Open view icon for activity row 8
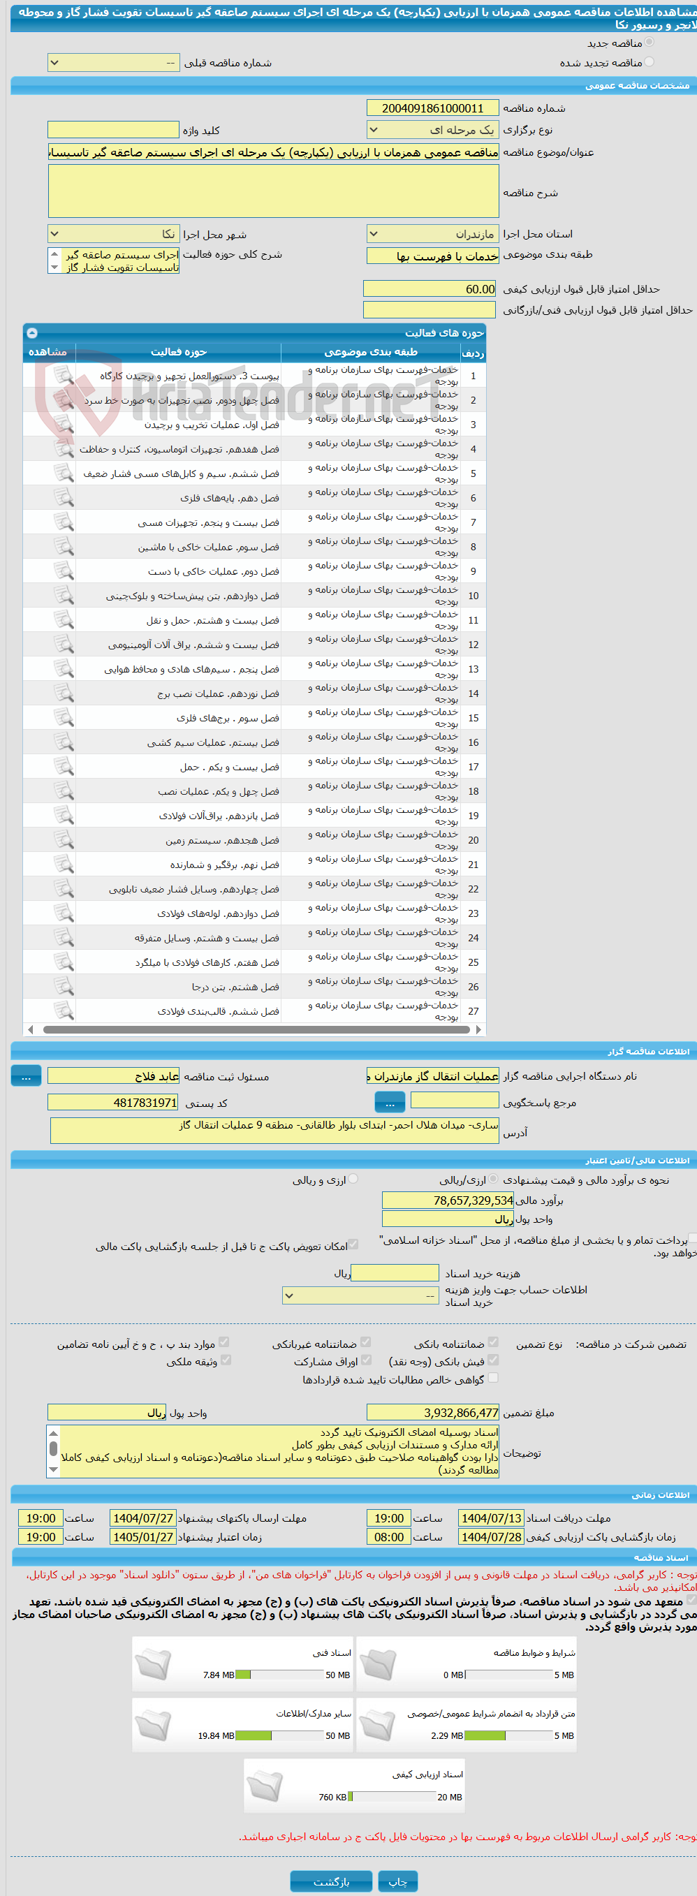The width and height of the screenshot is (697, 1896). tap(64, 547)
